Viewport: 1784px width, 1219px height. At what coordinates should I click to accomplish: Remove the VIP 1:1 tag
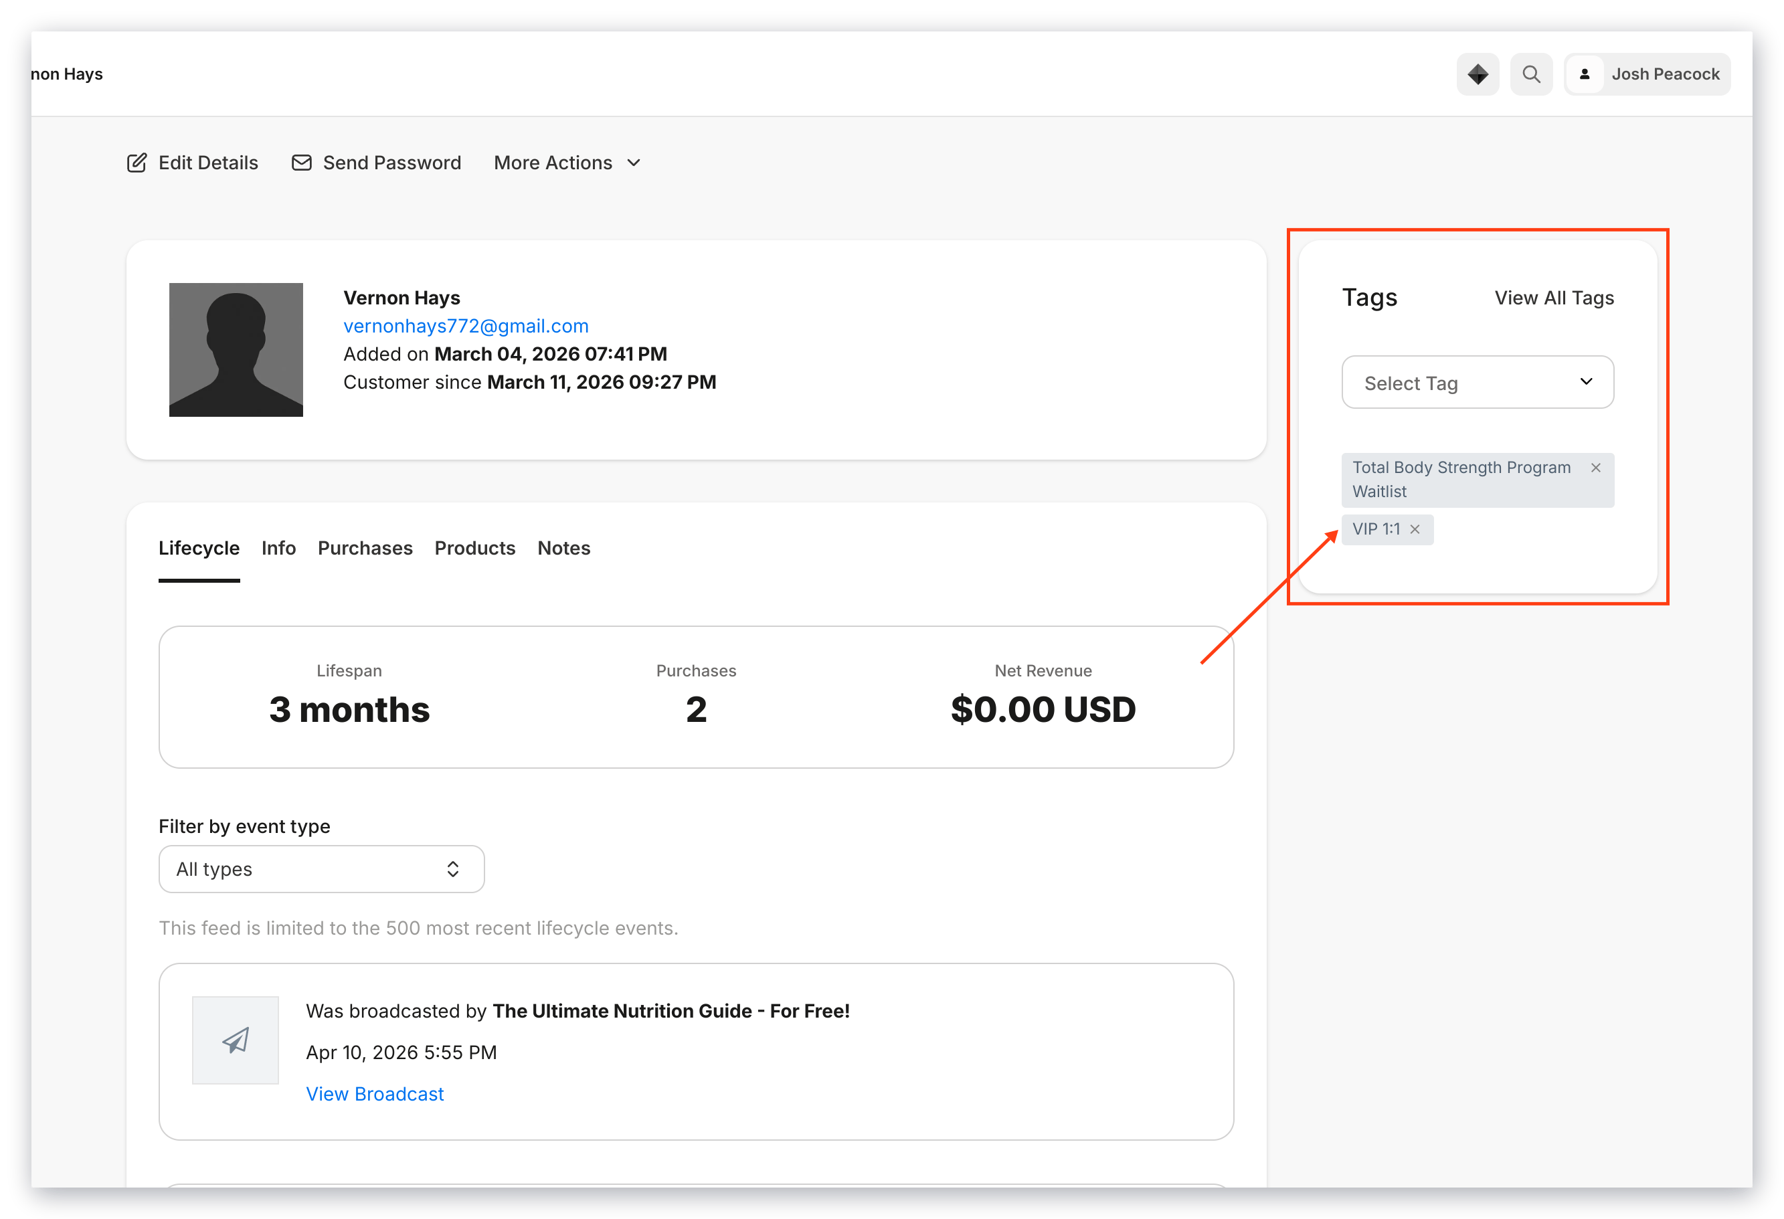(x=1415, y=529)
